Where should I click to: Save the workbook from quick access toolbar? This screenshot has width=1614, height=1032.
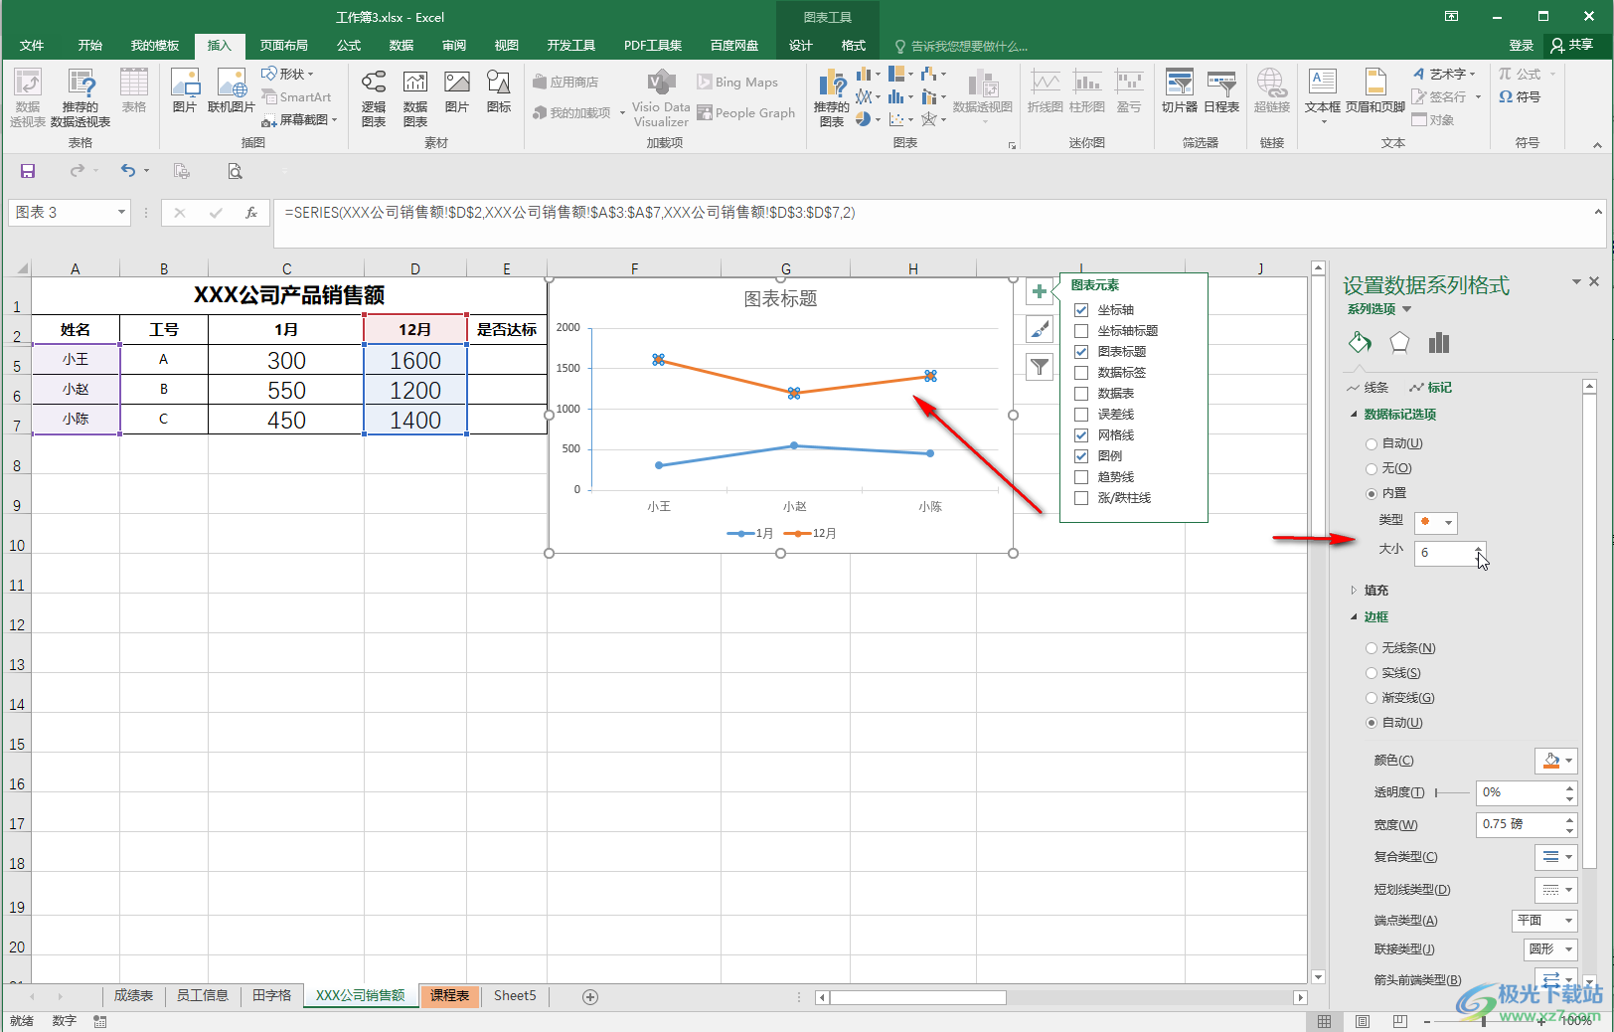[x=28, y=171]
